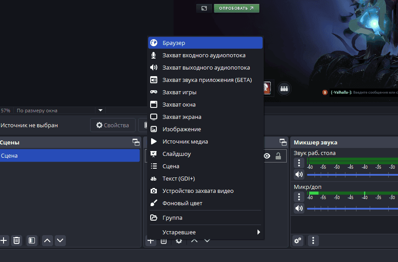
Task: Move the scene up in Scenes list
Action: click(x=48, y=240)
